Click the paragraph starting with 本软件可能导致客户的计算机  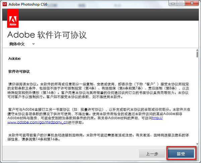[100, 137]
